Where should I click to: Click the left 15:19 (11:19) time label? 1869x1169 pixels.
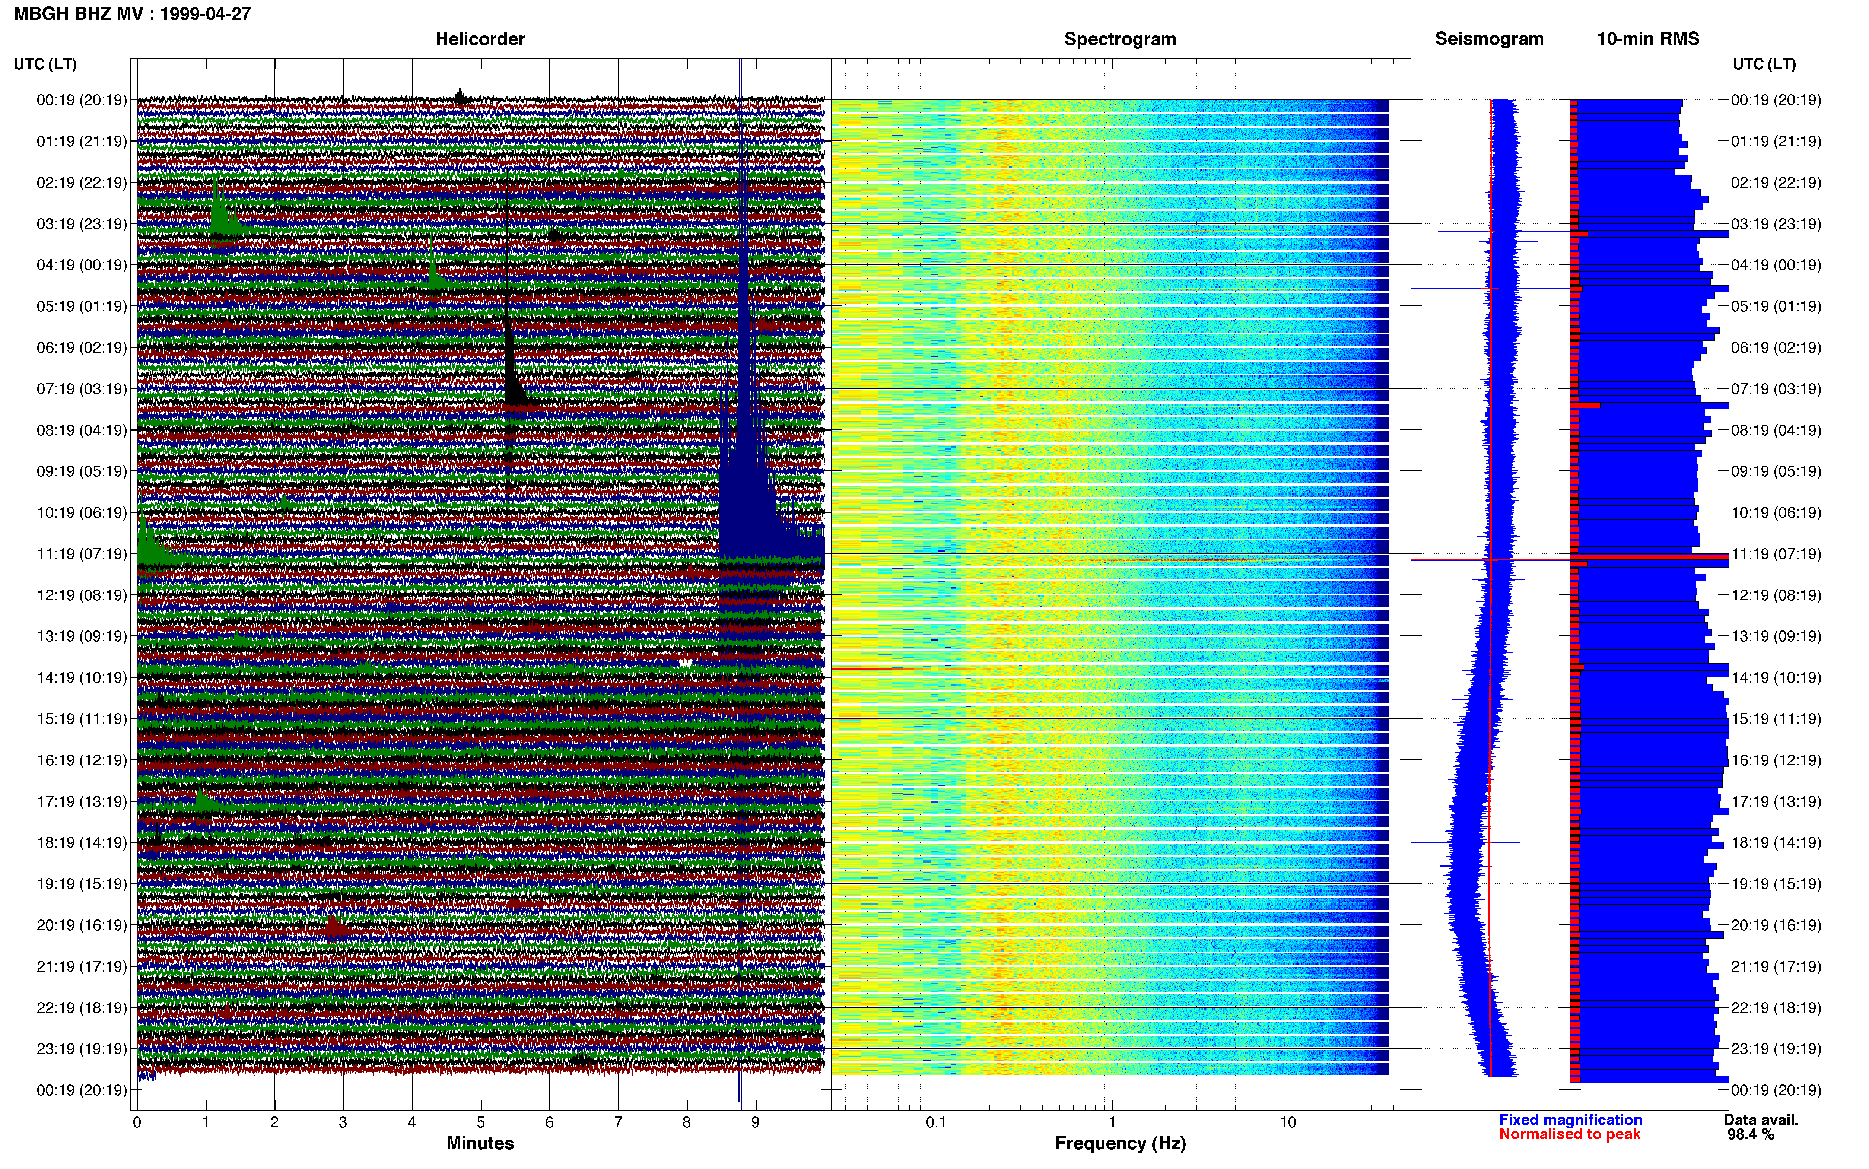(81, 719)
